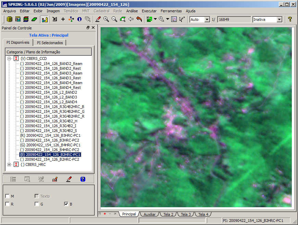Image resolution: width=298 pixels, height=225 pixels.
Task: Uncheck the B channel checkbox
Action: coord(66,204)
